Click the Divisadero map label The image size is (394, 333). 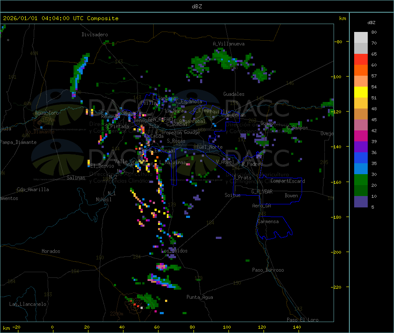[95, 35]
